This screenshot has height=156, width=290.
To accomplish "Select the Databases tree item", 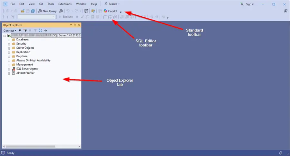I will click(22, 39).
